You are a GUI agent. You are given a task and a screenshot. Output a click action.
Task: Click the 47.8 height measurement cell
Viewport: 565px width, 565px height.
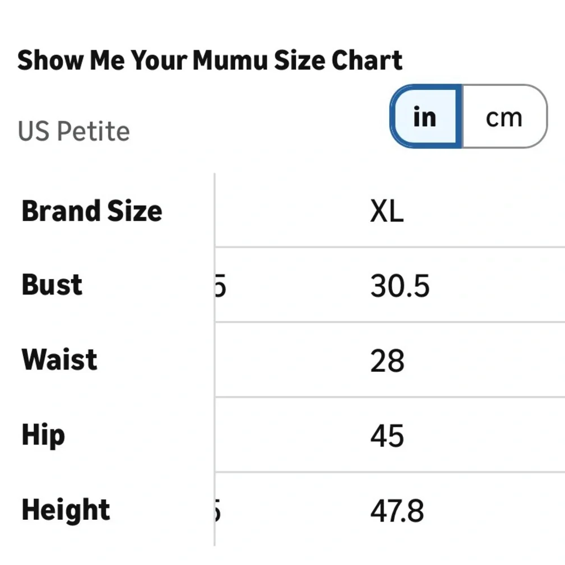[397, 511]
